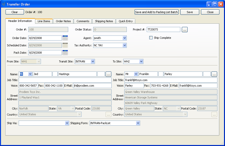
Task: Enable the Ship Complete checkbox
Action: (x=151, y=38)
